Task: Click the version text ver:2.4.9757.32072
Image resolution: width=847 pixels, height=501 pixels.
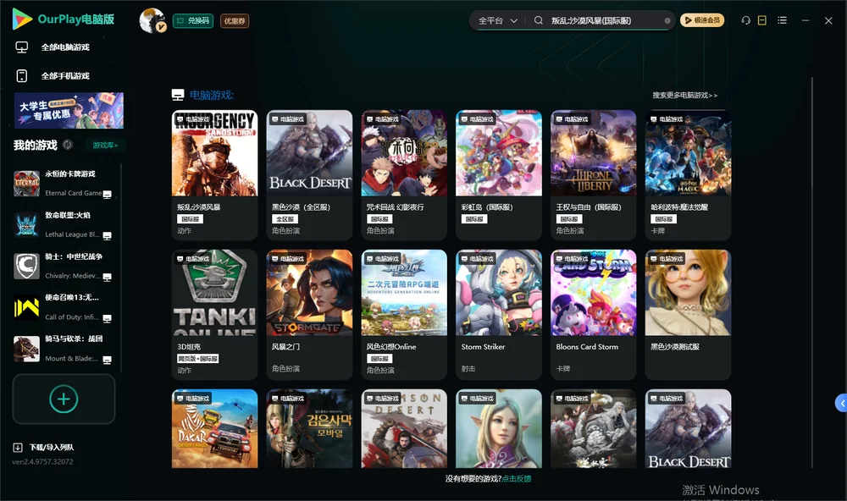Action: [x=42, y=461]
